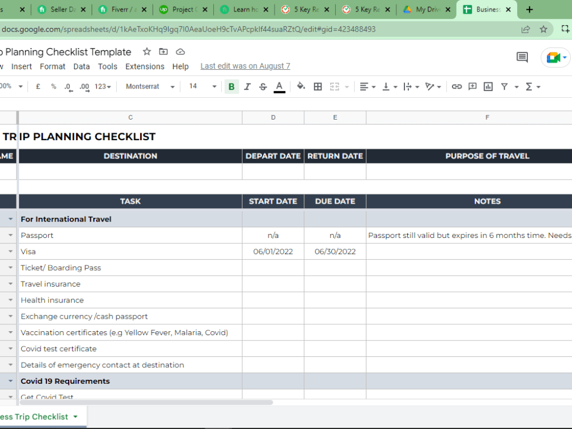Open the vertical align dropdown
This screenshot has width=572, height=429.
coord(389,86)
